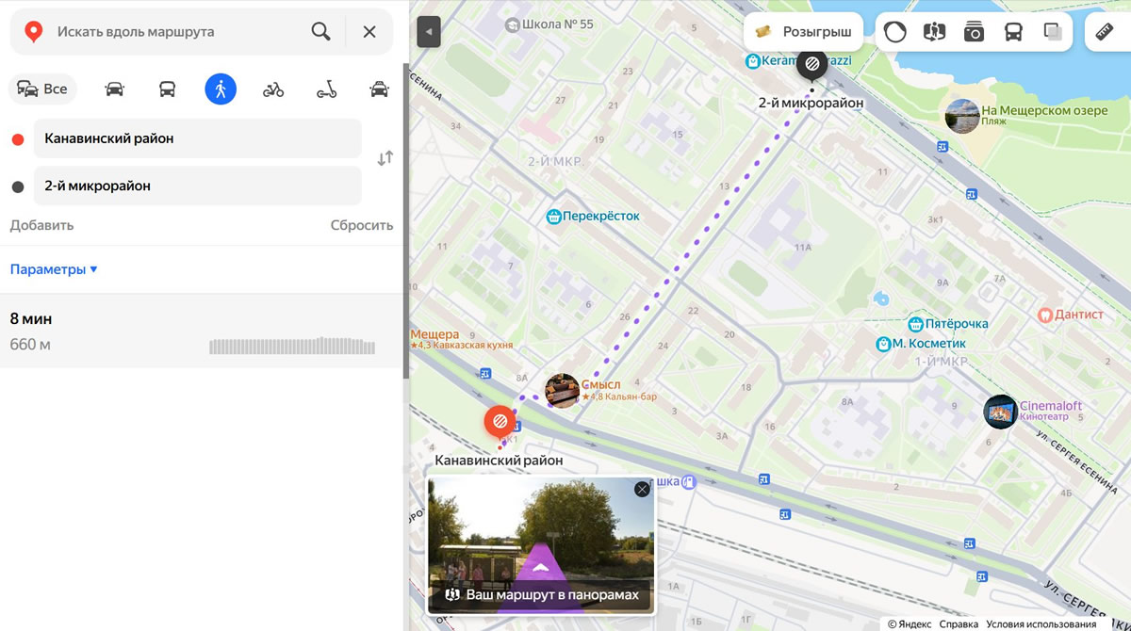This screenshot has height=631, width=1131.
Task: Switch to public transport route mode
Action: point(167,89)
